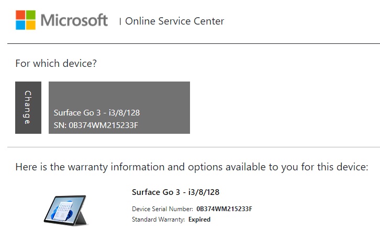This screenshot has width=380, height=243.
Task: Open the Online Service Center title
Action: 174,21
